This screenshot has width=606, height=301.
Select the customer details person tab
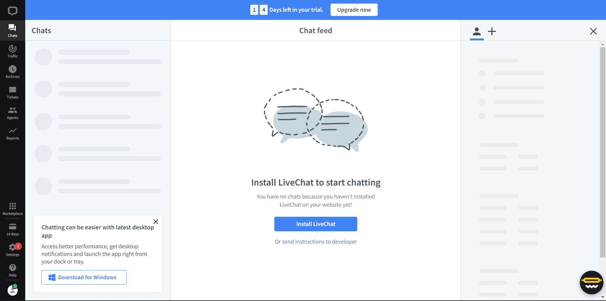coord(477,31)
